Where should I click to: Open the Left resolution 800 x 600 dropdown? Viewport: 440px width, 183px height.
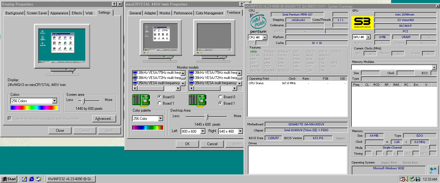(x=203, y=131)
